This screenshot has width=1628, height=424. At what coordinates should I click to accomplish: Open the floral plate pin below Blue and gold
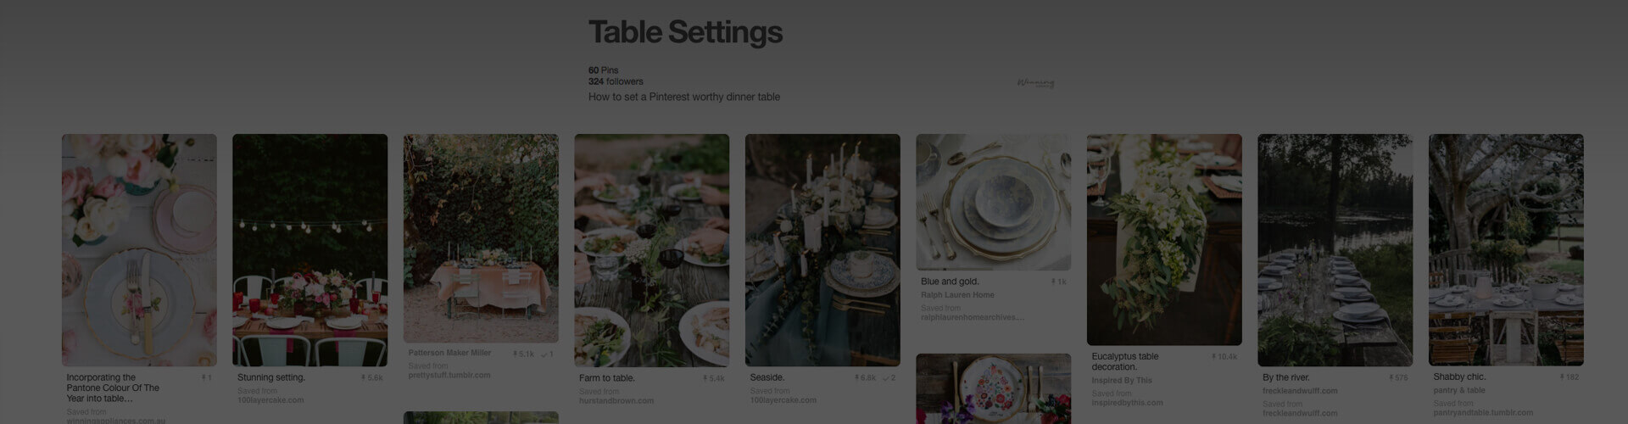[993, 388]
